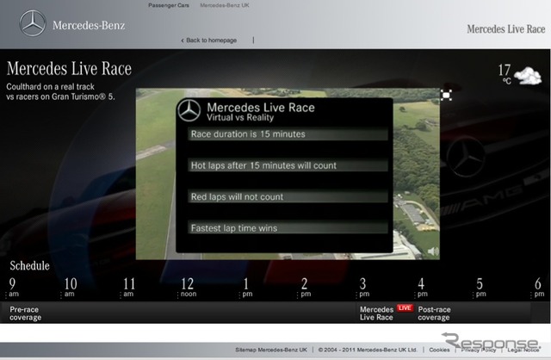Click the large 'Mercedes Live Race' page heading

[69, 69]
